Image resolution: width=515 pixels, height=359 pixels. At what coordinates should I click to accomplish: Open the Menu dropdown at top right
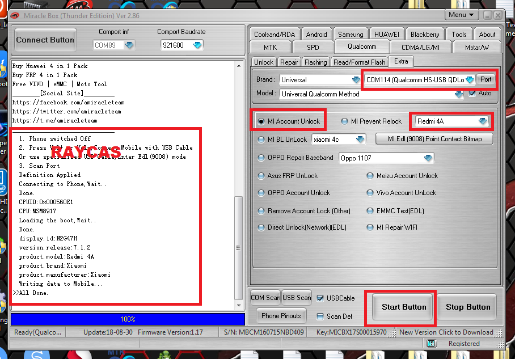coord(461,15)
